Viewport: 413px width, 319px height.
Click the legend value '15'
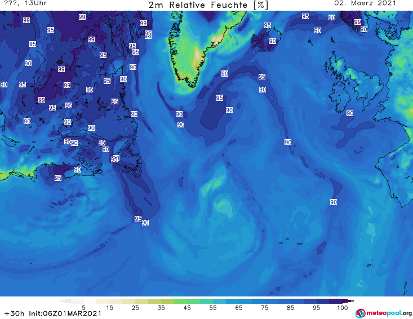point(109,308)
